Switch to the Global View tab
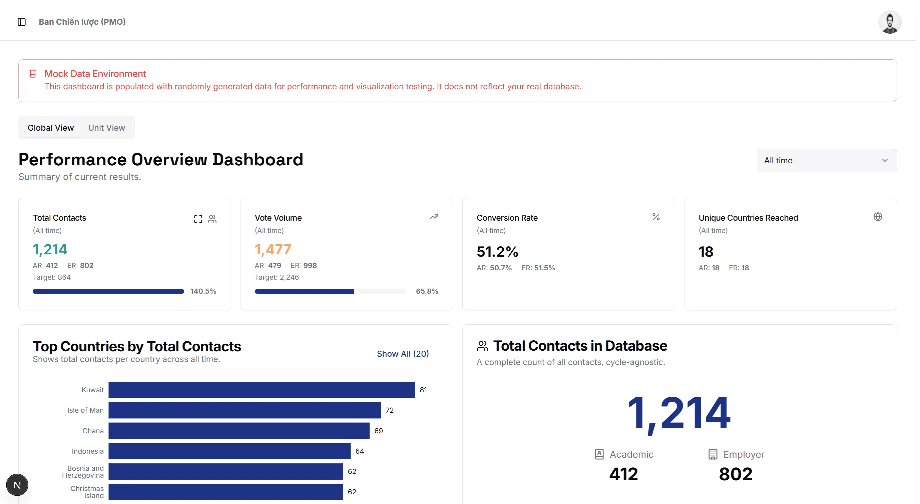This screenshot has width=920, height=504. (51, 128)
